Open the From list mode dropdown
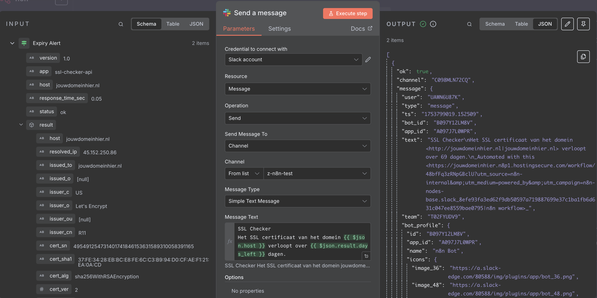This screenshot has width=597, height=298. point(244,174)
